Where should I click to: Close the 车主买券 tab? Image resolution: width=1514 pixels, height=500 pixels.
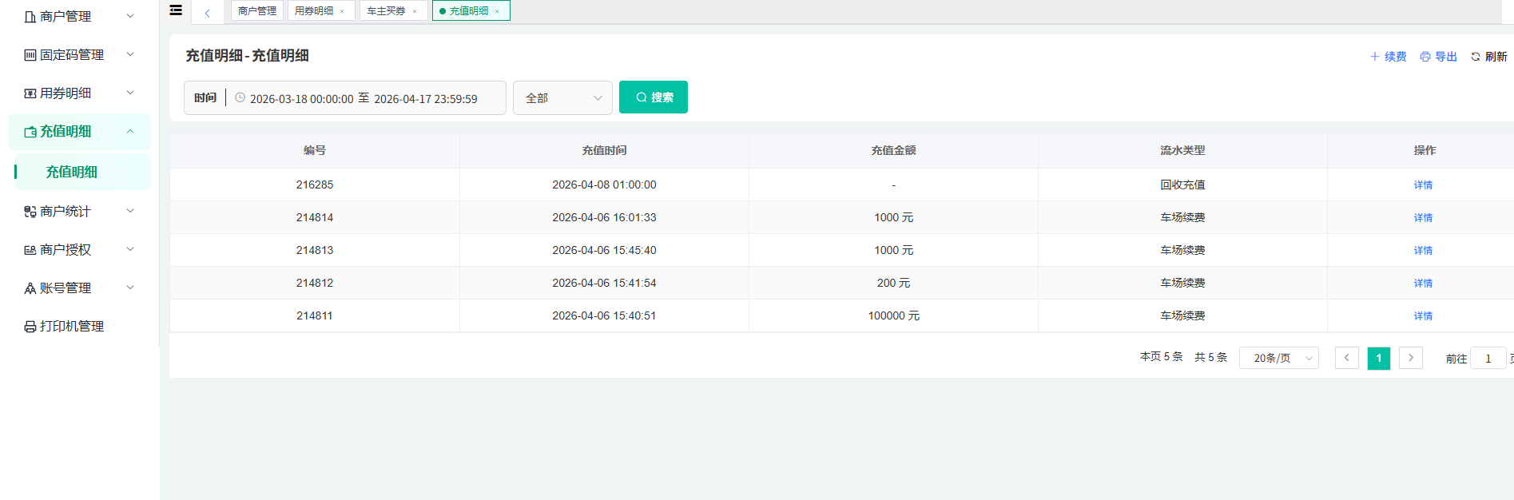[415, 11]
